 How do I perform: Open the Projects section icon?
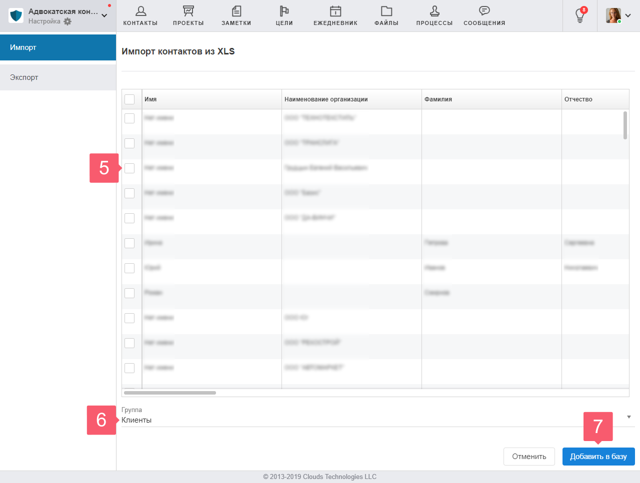[188, 11]
